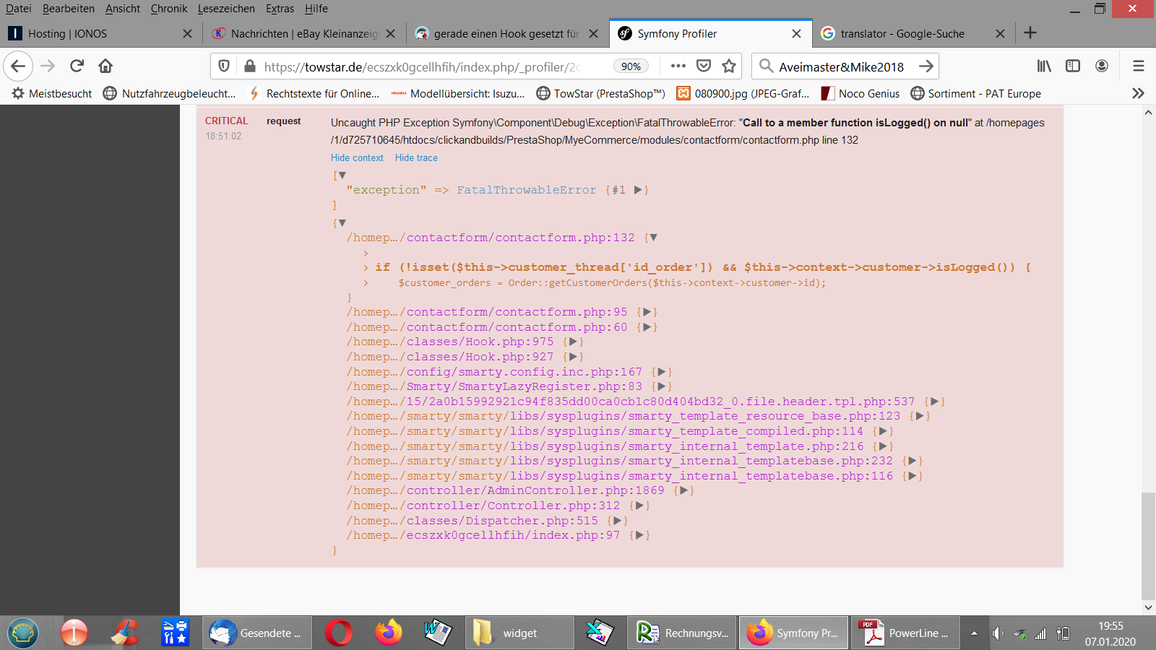Open Gesendete mail window from taskbar
The image size is (1156, 650).
coord(258,633)
